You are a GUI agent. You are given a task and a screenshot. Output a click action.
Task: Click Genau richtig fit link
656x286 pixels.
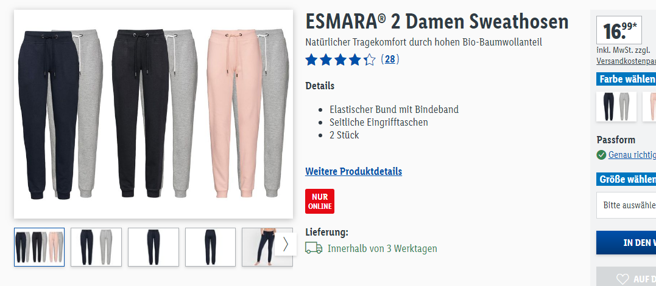click(632, 155)
